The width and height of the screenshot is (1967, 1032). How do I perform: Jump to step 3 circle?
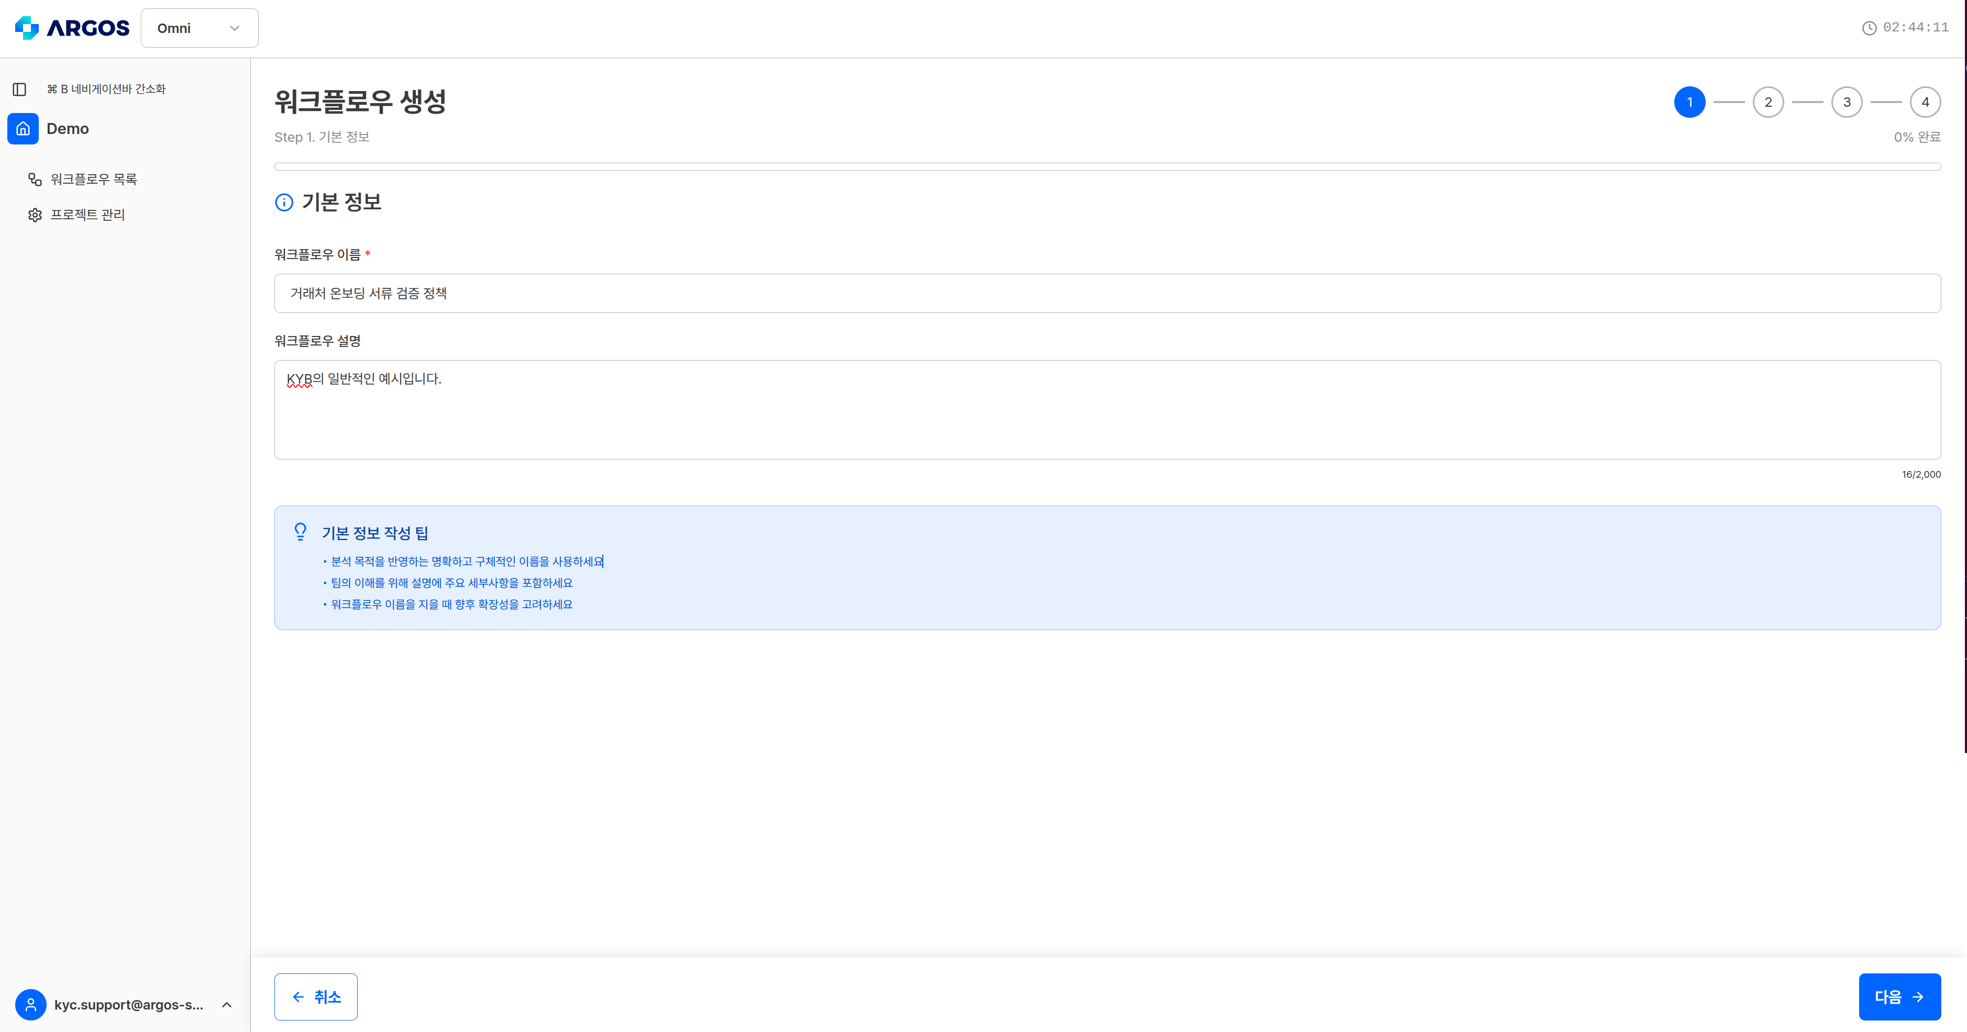(x=1847, y=102)
